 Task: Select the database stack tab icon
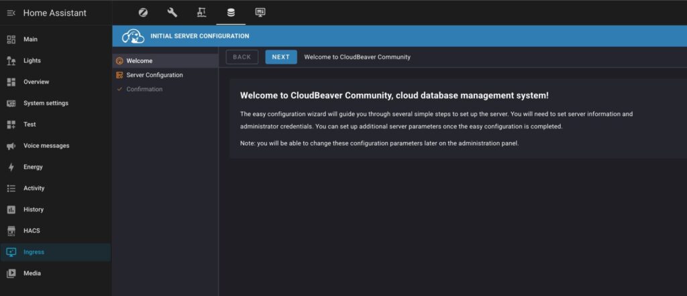(231, 12)
